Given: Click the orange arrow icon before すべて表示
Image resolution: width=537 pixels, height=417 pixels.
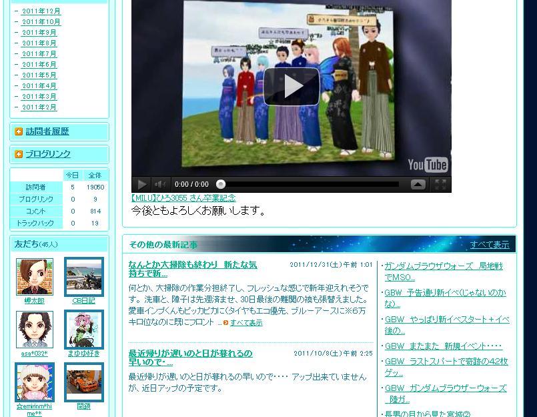Looking at the screenshot, I should click(x=225, y=323).
